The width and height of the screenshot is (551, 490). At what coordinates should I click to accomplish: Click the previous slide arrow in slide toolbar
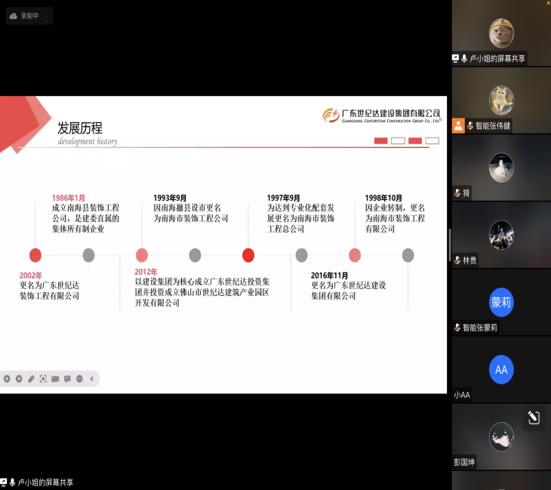click(7, 379)
